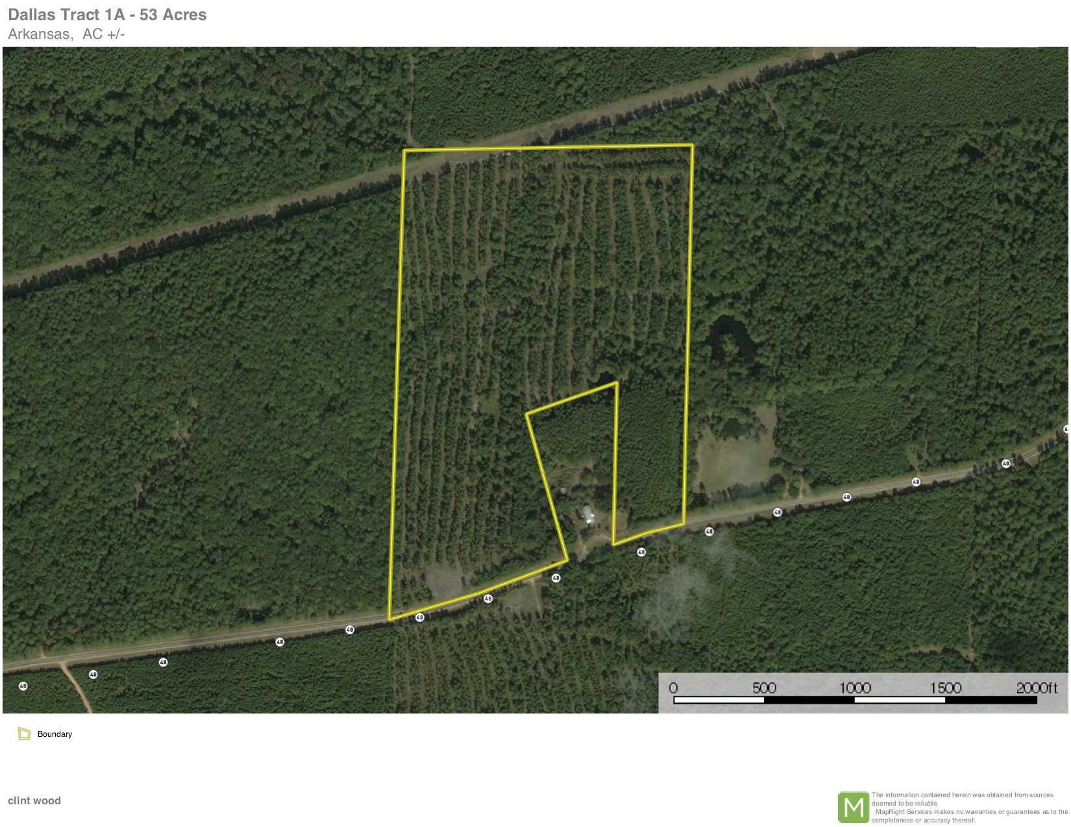Viewport: 1071px width, 827px height.
Task: Click the green MapRight M logo
Action: pyautogui.click(x=853, y=808)
